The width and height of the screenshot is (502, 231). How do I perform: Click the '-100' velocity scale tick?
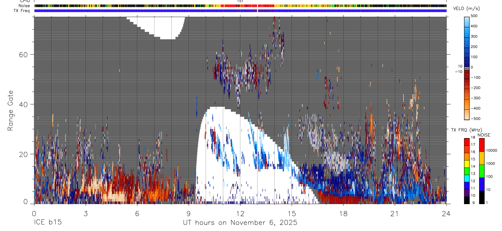(476, 77)
